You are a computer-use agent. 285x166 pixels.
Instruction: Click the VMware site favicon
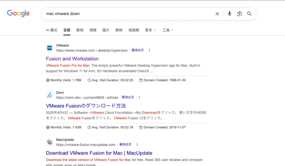pos(50,48)
